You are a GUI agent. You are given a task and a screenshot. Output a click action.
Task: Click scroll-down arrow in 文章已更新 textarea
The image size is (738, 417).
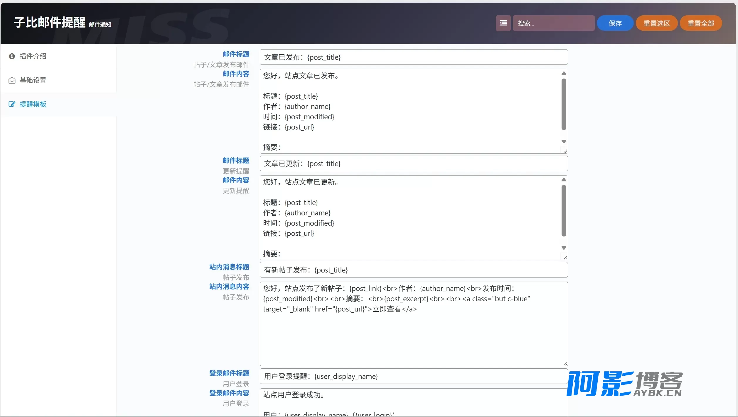tap(564, 248)
